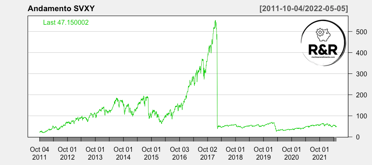Select the Oct 01 2020 date label
This screenshot has width=372, height=165.
pyautogui.click(x=291, y=153)
